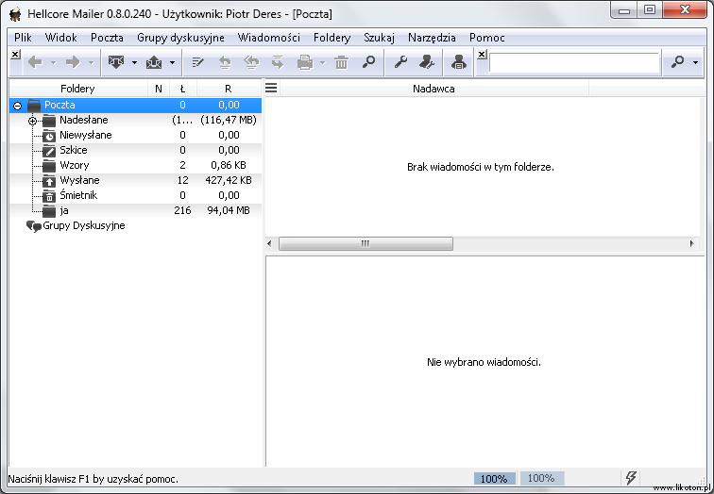Click the Print toolbar icon
The height and width of the screenshot is (494, 714).
[305, 62]
